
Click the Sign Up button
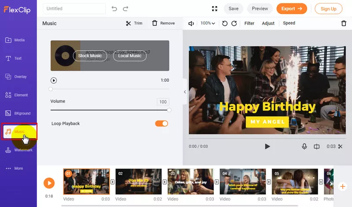[x=328, y=9]
